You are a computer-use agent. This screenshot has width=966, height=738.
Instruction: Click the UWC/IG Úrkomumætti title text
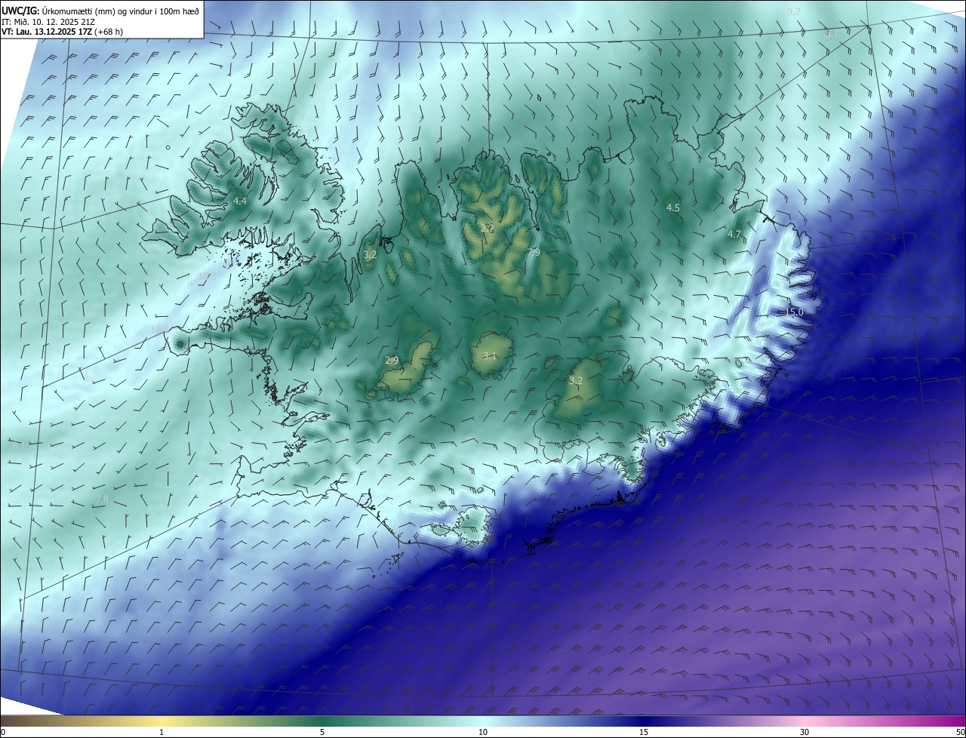pos(100,11)
